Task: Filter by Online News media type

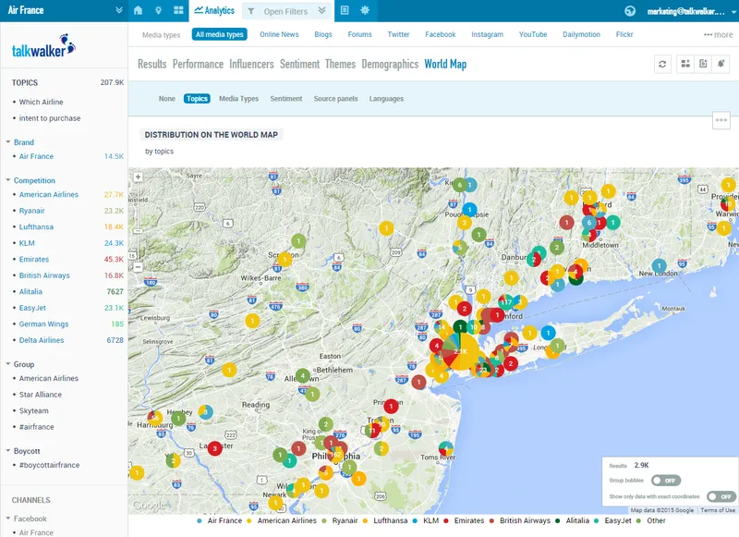Action: tap(279, 34)
